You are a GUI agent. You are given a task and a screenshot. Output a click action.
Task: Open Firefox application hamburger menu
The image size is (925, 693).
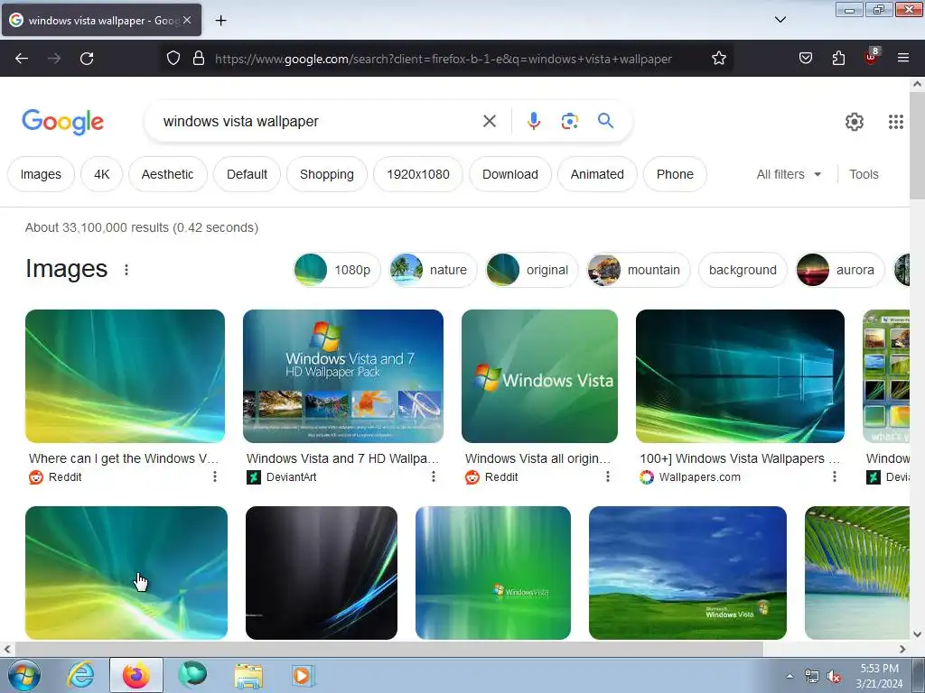[x=902, y=58]
